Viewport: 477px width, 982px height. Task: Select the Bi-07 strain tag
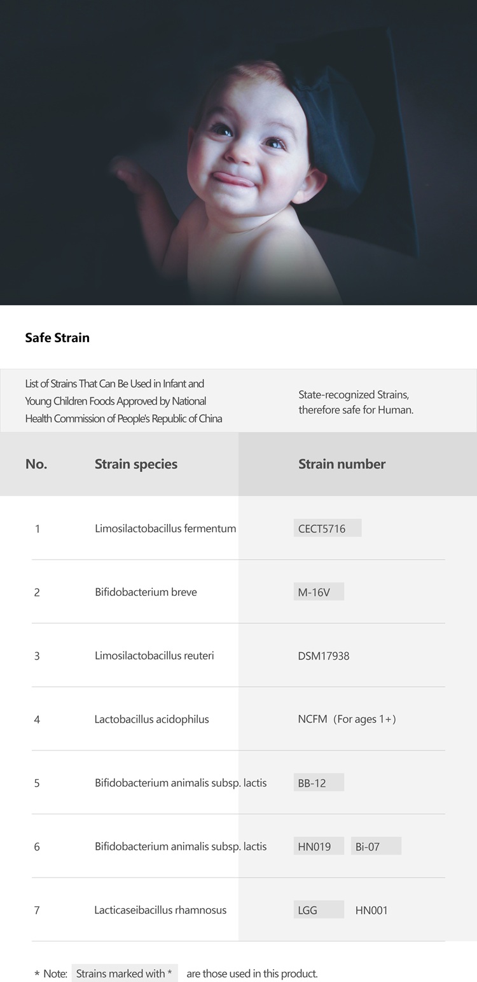coord(375,846)
